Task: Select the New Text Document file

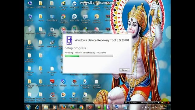Action: (x=97, y=84)
